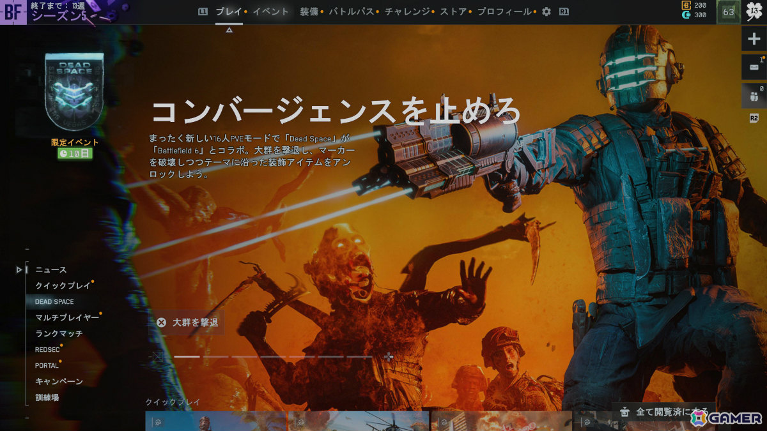Click the arrow icon beside ニュース
The image size is (767, 431).
20,270
